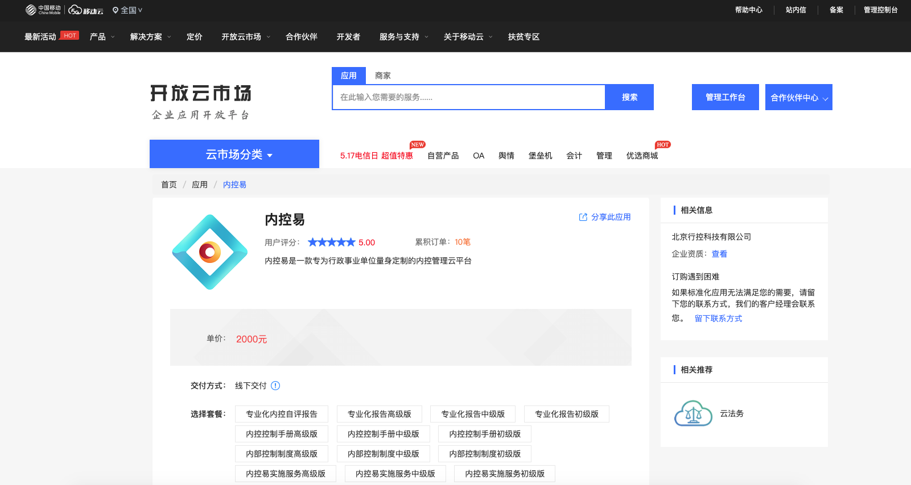This screenshot has height=485, width=911.
Task: Open the OA category link
Action: (479, 156)
